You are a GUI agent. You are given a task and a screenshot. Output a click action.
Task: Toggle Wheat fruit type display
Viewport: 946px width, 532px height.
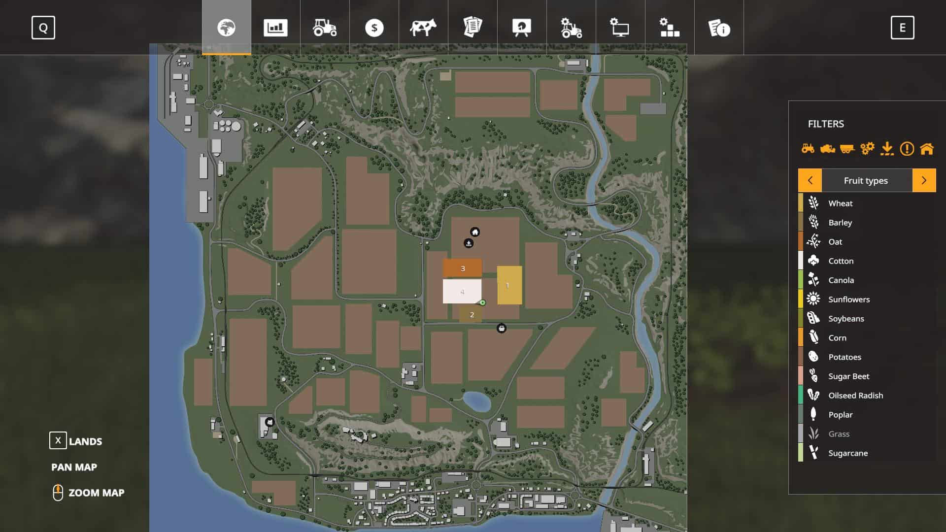point(867,203)
